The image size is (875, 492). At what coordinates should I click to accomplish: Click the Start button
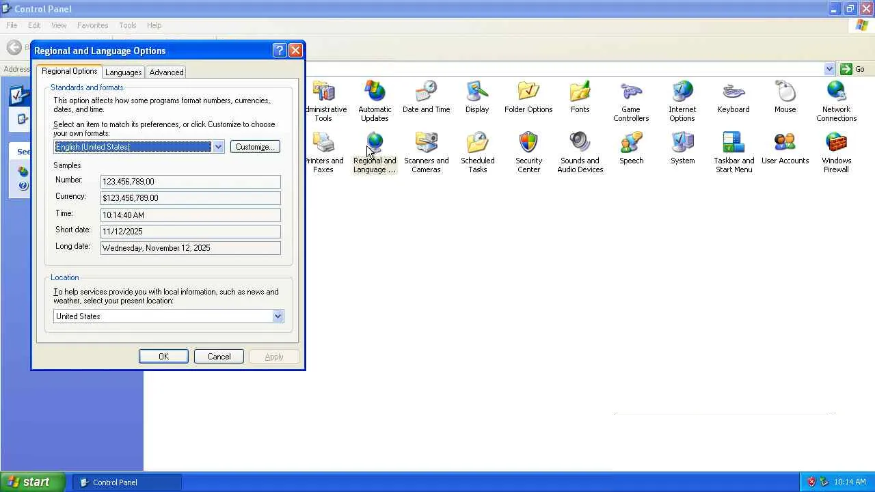[33, 482]
